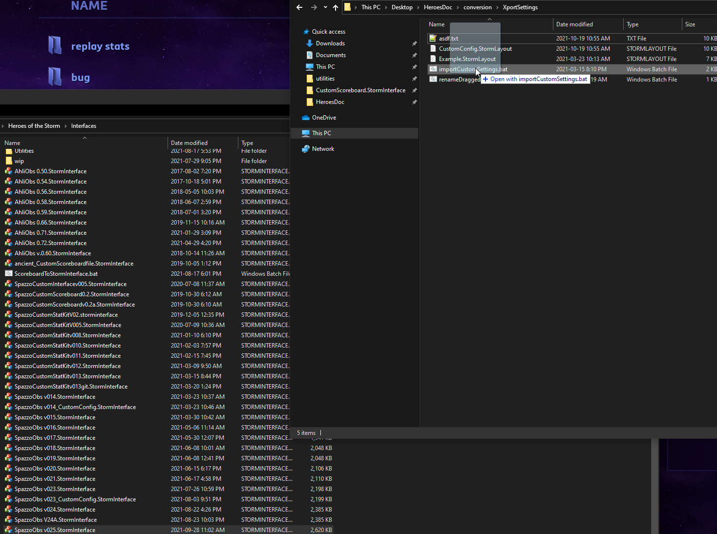
Task: Select SpazzoCustomStatKitV02.storminterface
Action: point(66,315)
